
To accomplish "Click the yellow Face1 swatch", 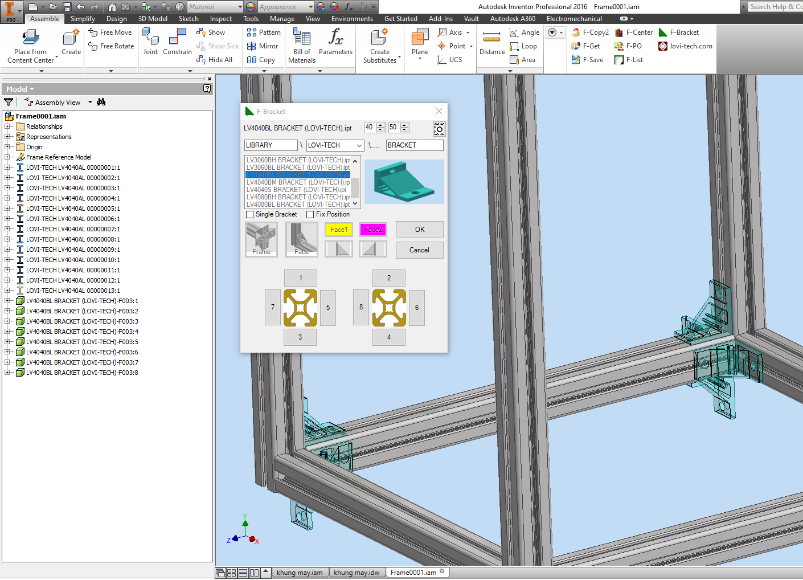I will pyautogui.click(x=339, y=230).
